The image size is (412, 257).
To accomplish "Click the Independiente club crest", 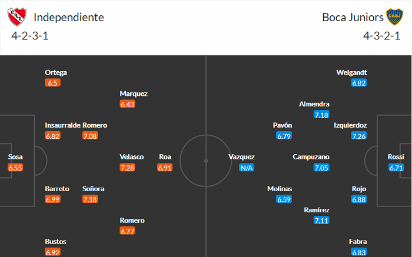I will click(x=17, y=17).
